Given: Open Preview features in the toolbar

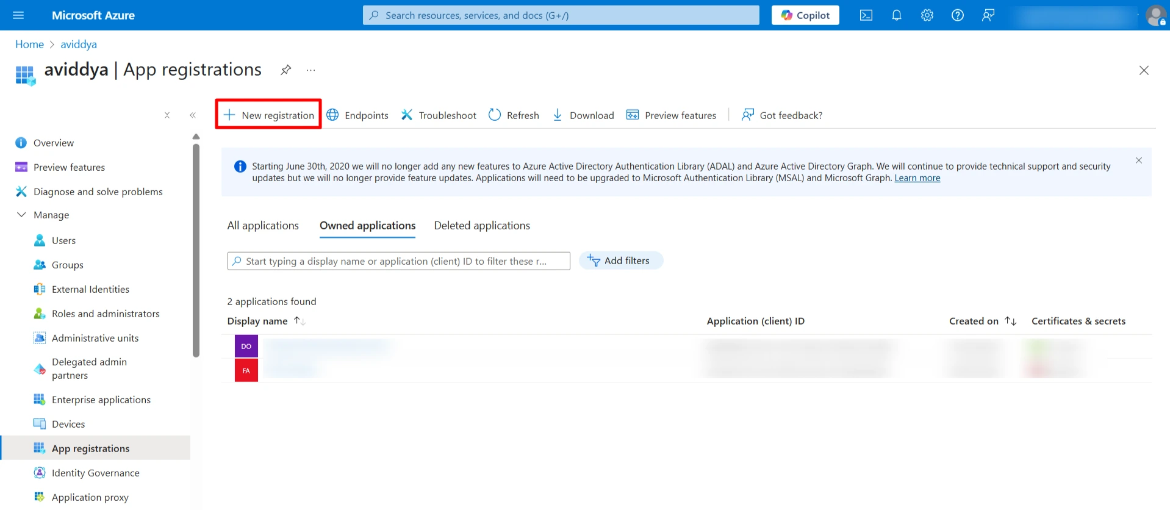Looking at the screenshot, I should 672,115.
